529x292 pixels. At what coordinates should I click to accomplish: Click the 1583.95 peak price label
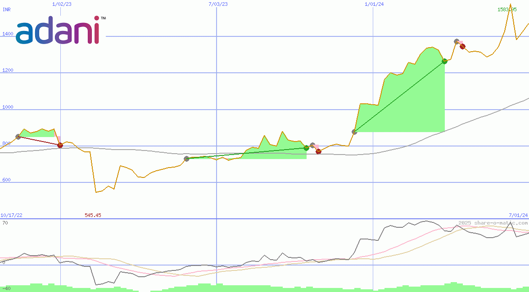point(507,9)
